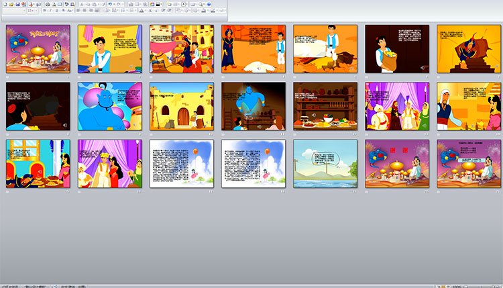
Task: Select slide 12 thumbnail of food on shelves
Action: pyautogui.click(x=325, y=106)
